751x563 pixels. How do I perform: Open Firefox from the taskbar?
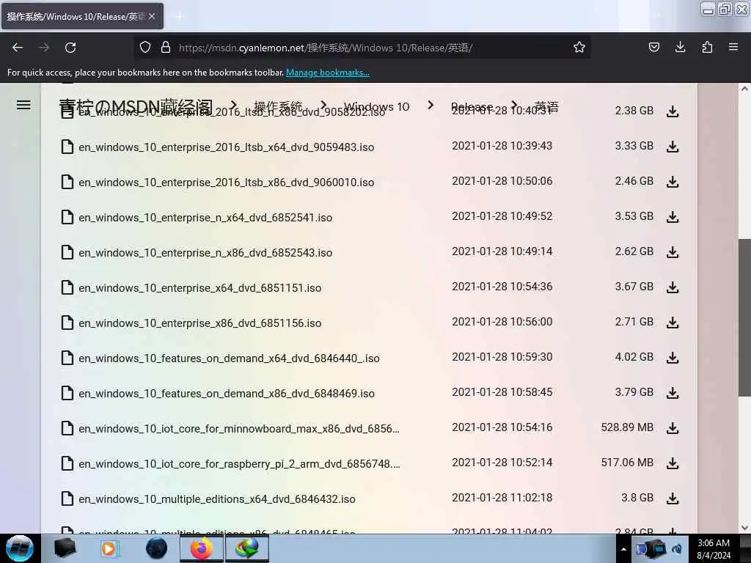point(202,548)
